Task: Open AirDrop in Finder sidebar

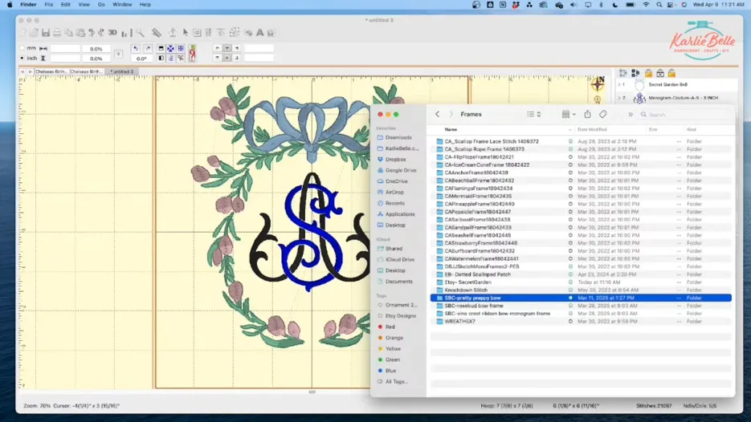Action: (394, 193)
